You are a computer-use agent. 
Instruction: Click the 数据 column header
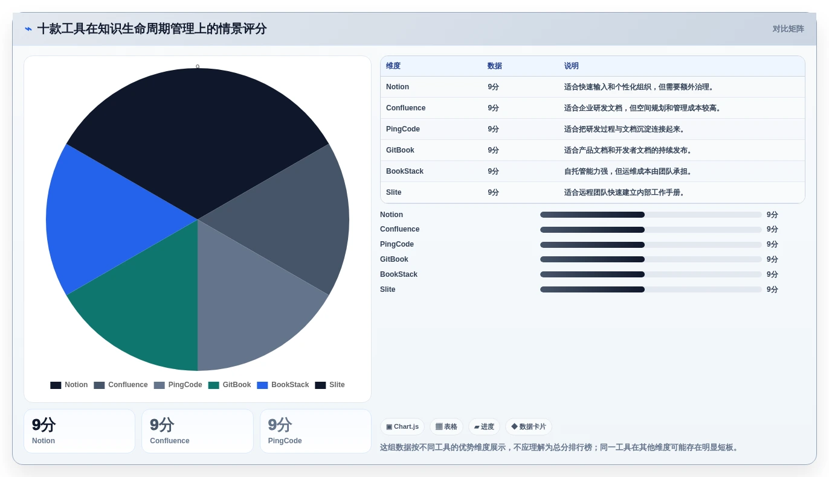pos(495,66)
